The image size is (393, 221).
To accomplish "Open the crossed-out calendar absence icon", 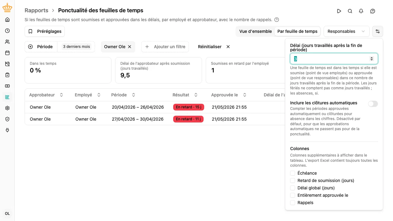I will (x=7, y=64).
